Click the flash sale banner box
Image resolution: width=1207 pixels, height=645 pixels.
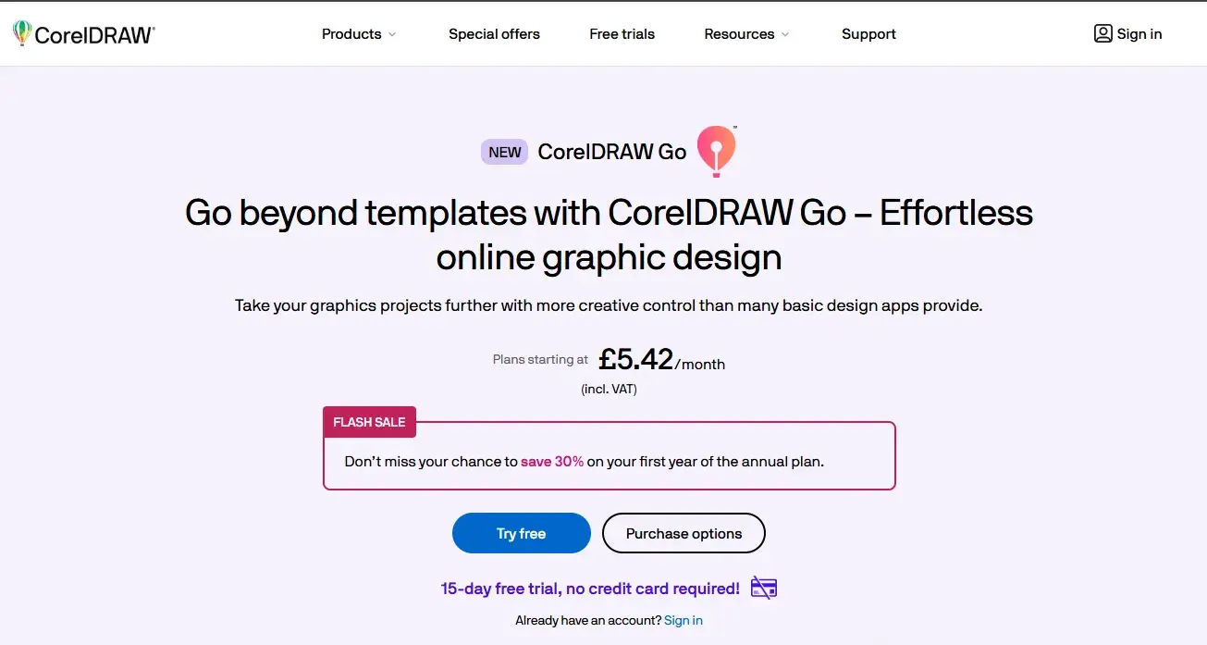609,455
